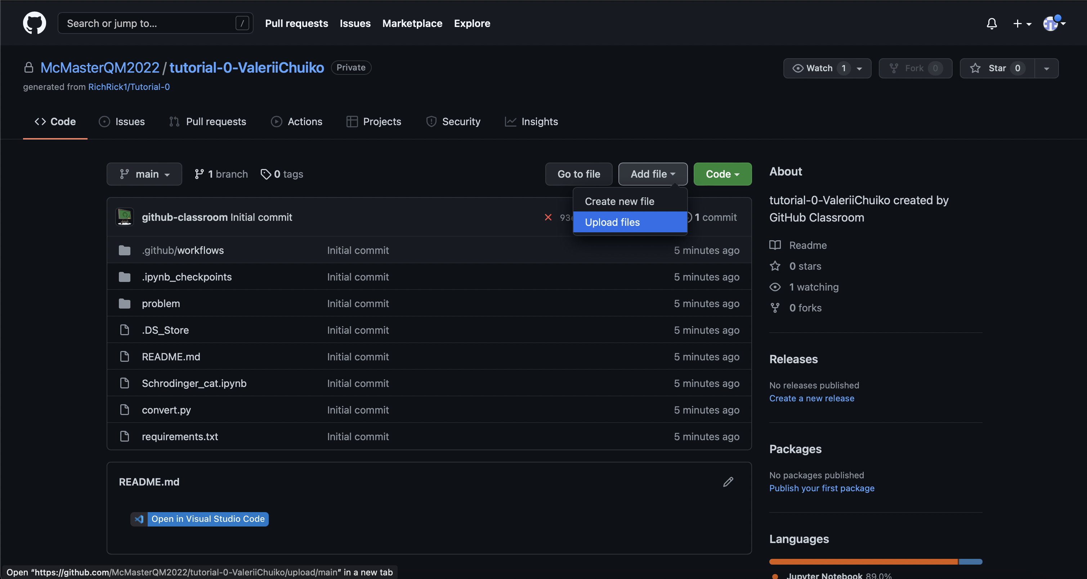Click the .DS_Store file icon

point(125,330)
